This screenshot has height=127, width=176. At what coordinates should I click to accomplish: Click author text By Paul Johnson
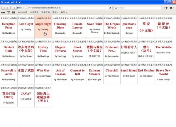pos(112,76)
